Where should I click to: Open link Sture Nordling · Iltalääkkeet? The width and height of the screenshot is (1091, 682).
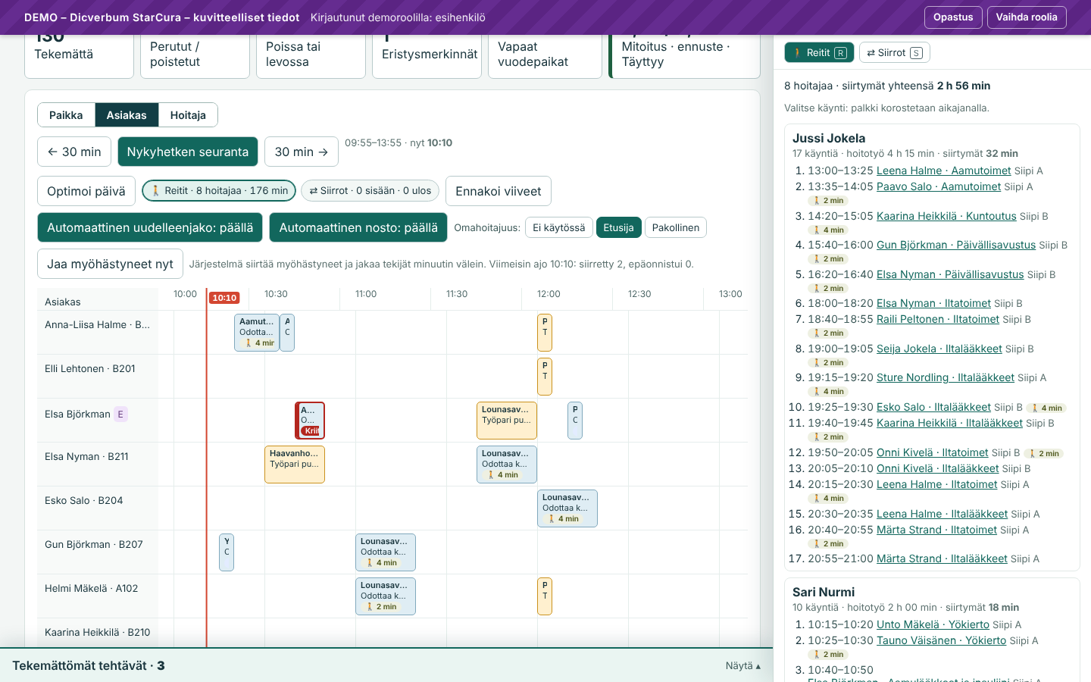[946, 377]
